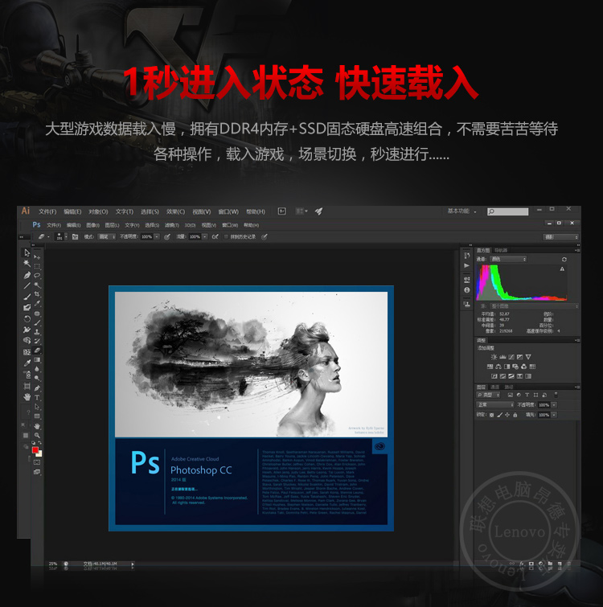Screen dimensions: 603x607
Task: Click the red foreground color swatch
Action: [35, 450]
